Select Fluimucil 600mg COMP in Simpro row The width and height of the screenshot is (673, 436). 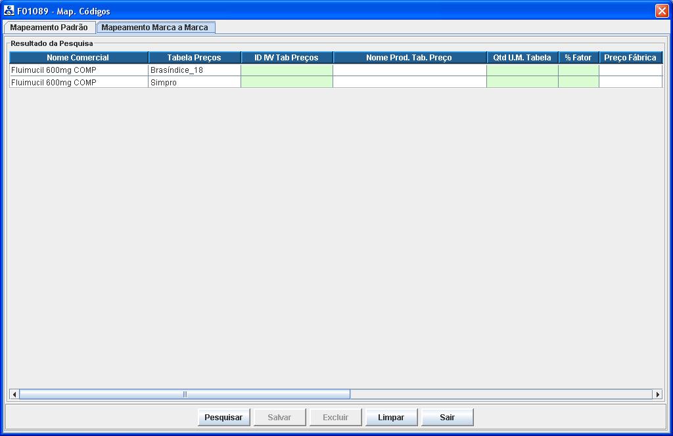(x=79, y=82)
